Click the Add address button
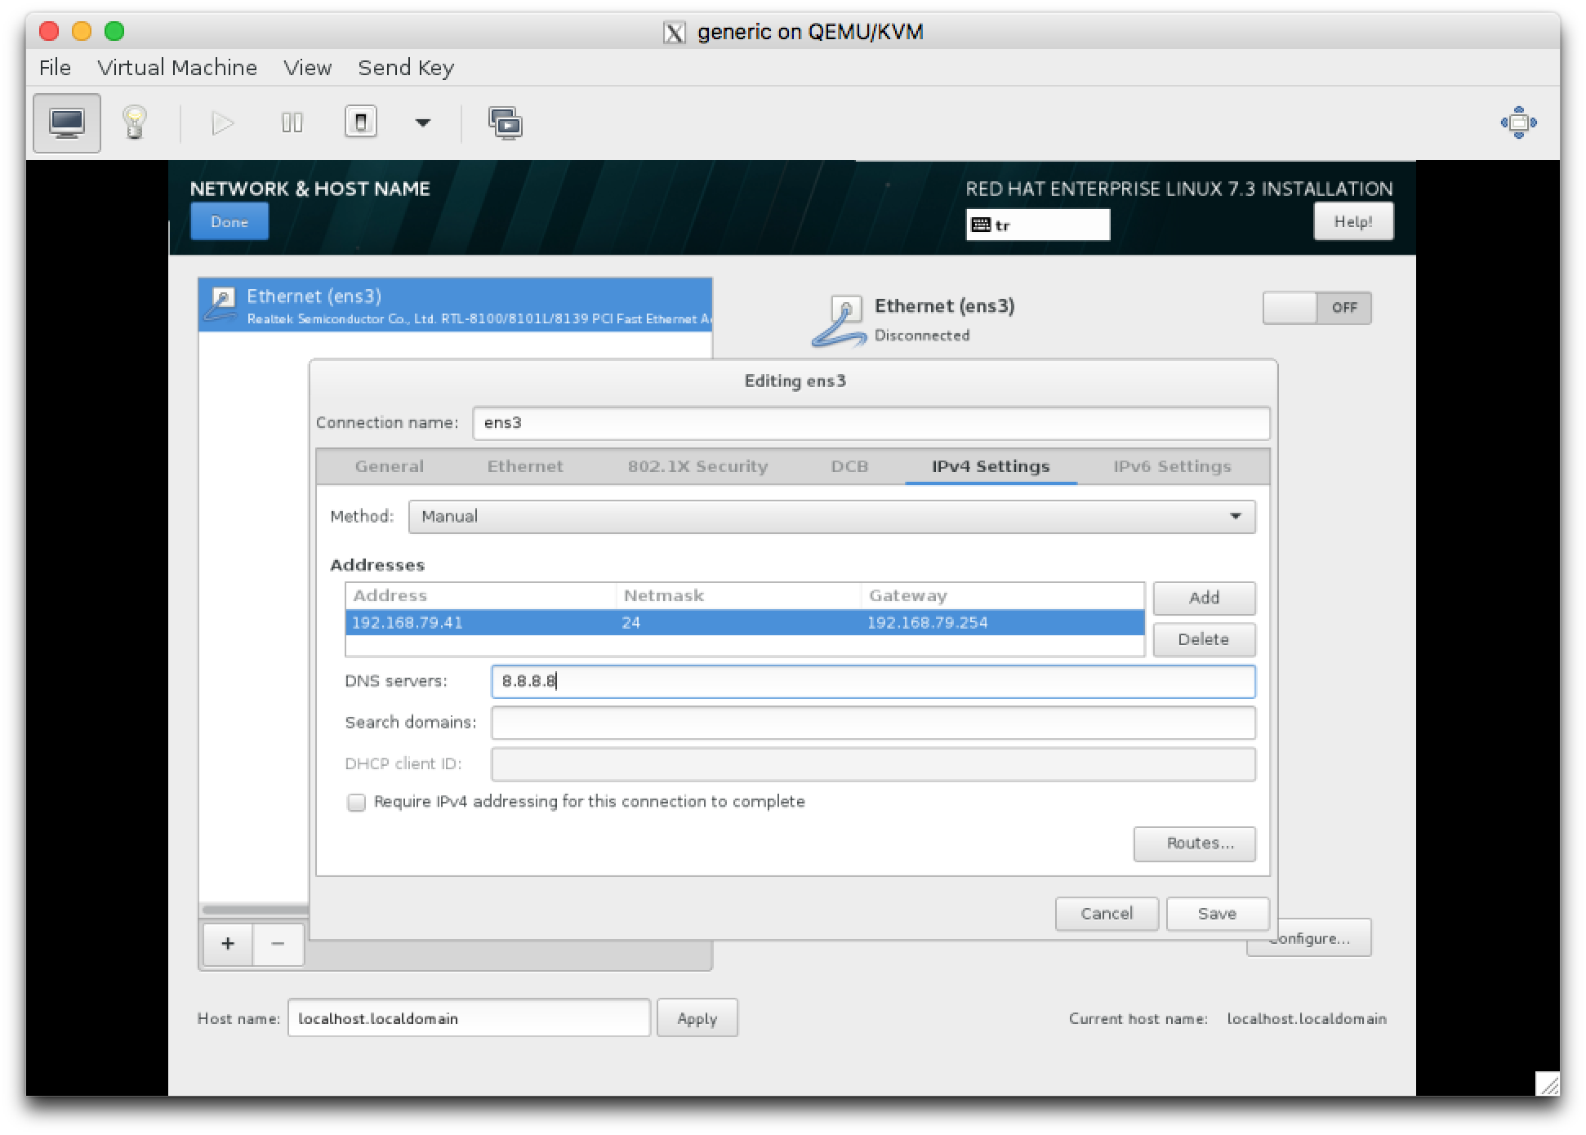 [1204, 598]
